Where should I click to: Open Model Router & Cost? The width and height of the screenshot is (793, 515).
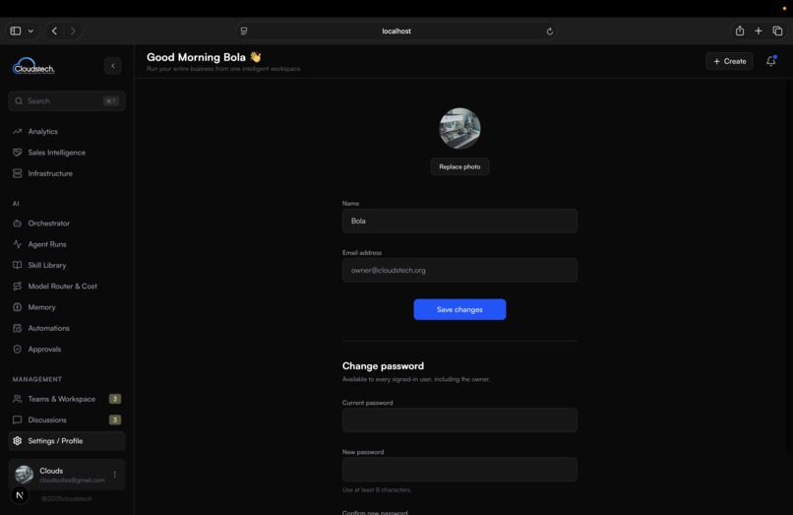67,287
